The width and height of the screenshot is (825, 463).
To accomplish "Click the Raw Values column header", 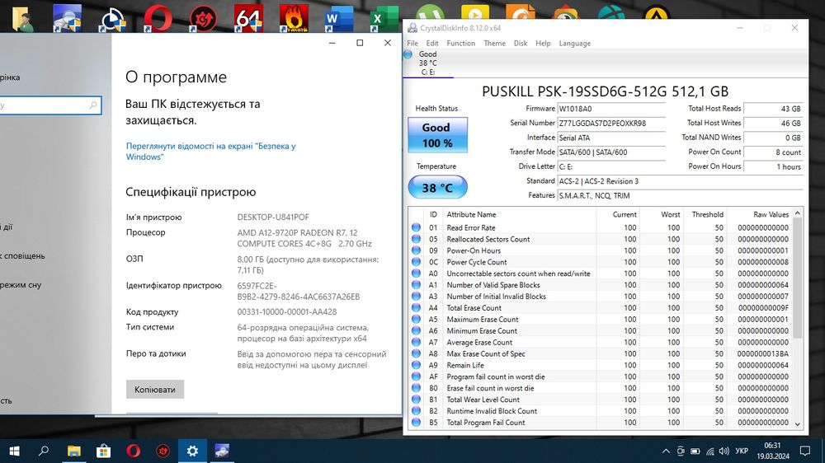I will click(x=771, y=214).
